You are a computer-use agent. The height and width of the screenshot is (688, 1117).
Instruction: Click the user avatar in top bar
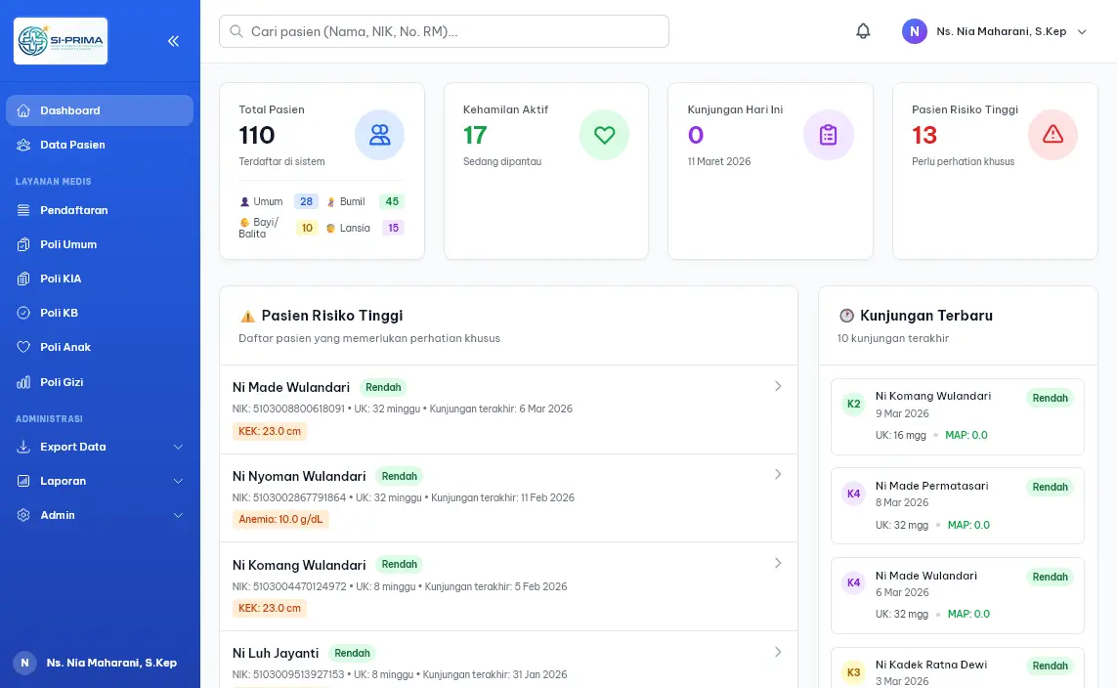point(914,31)
